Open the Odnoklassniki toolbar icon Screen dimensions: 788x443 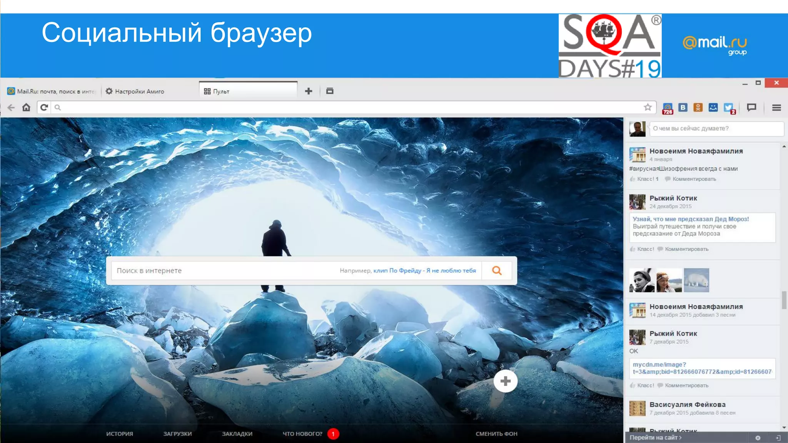click(698, 108)
